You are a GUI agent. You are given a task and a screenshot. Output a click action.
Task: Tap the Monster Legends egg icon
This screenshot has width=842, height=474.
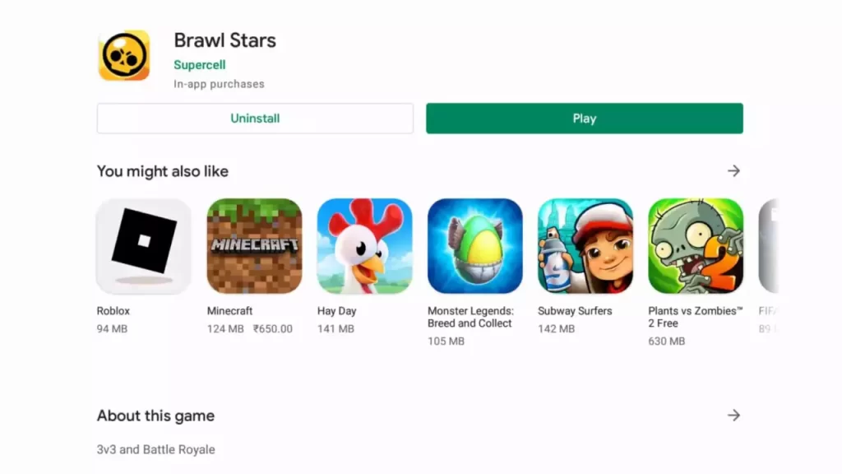click(x=475, y=246)
